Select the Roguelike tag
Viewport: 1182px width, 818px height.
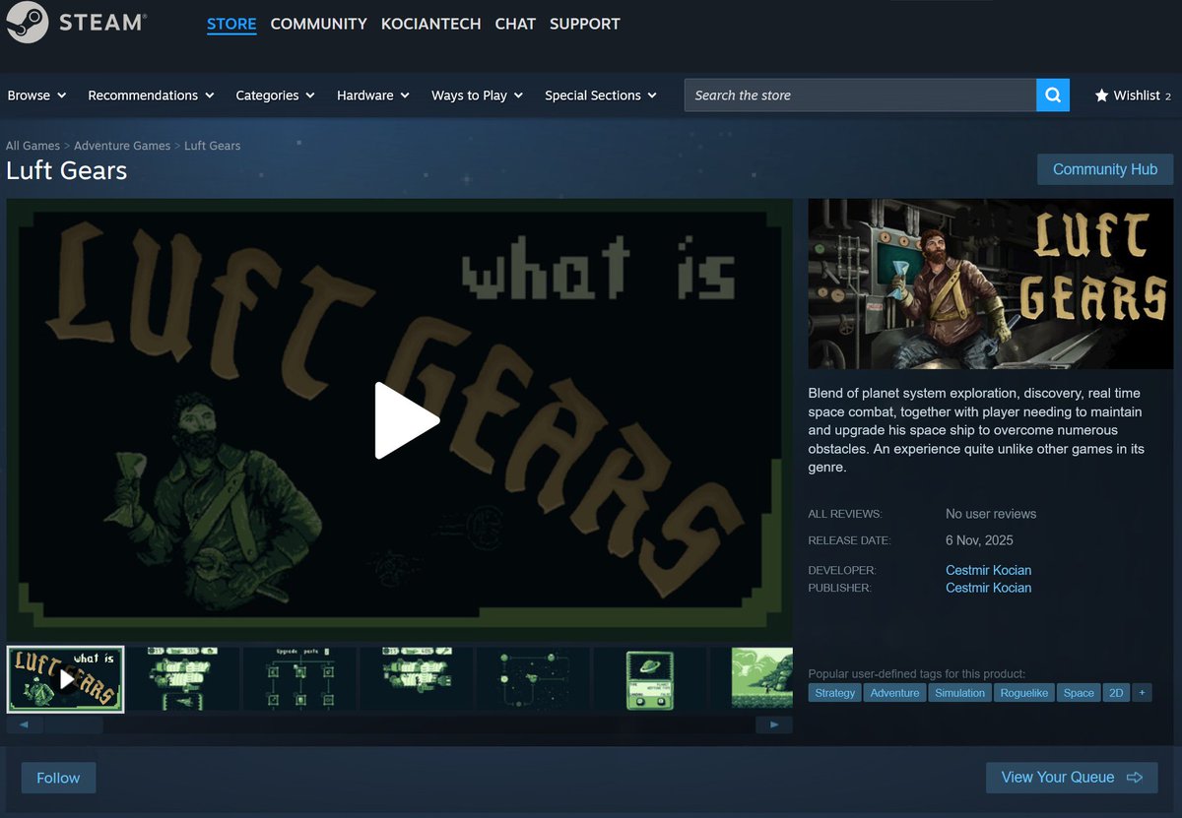click(1024, 693)
